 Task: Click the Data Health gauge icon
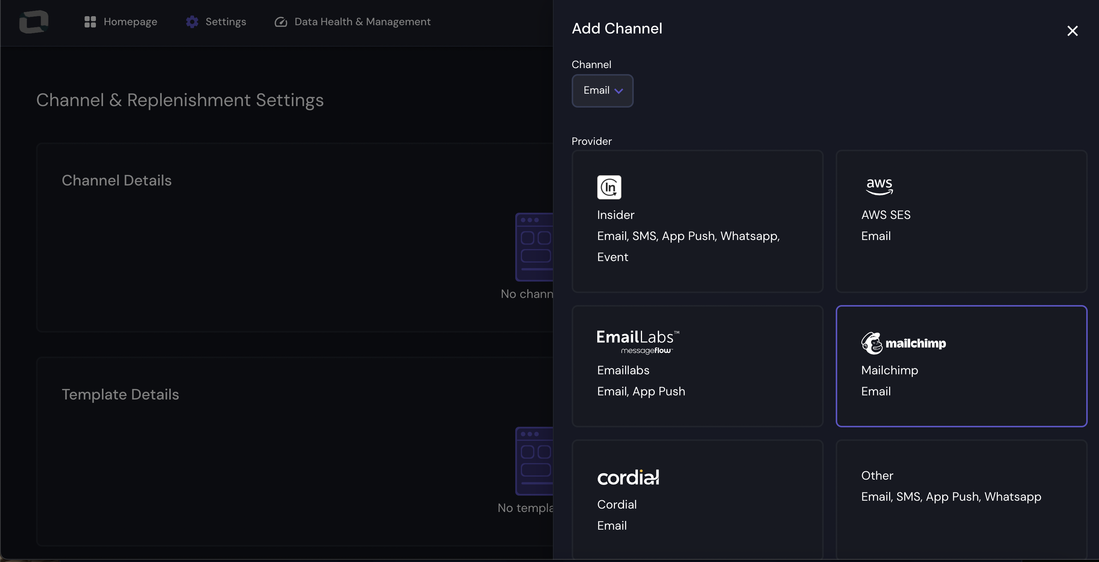coord(280,22)
